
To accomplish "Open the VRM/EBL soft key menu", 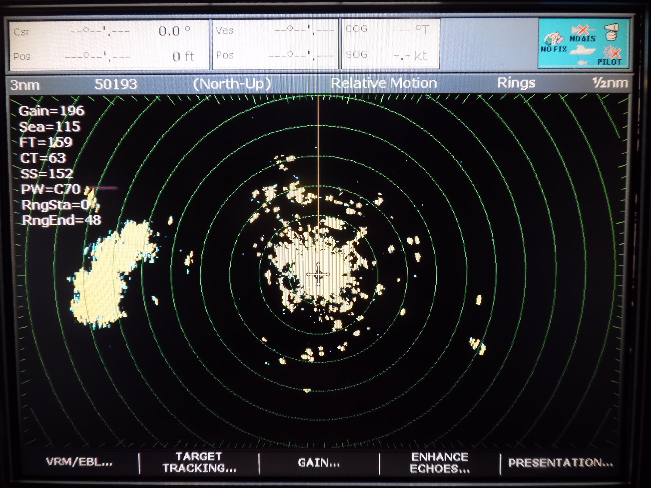I will point(79,462).
